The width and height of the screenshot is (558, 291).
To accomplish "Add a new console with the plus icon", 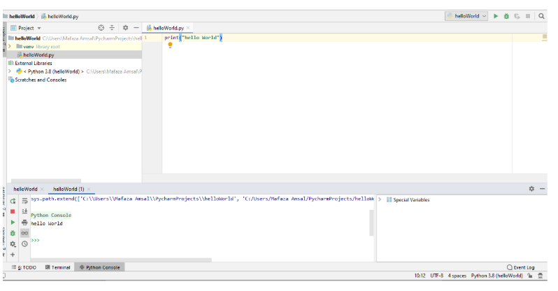I will [x=13, y=255].
